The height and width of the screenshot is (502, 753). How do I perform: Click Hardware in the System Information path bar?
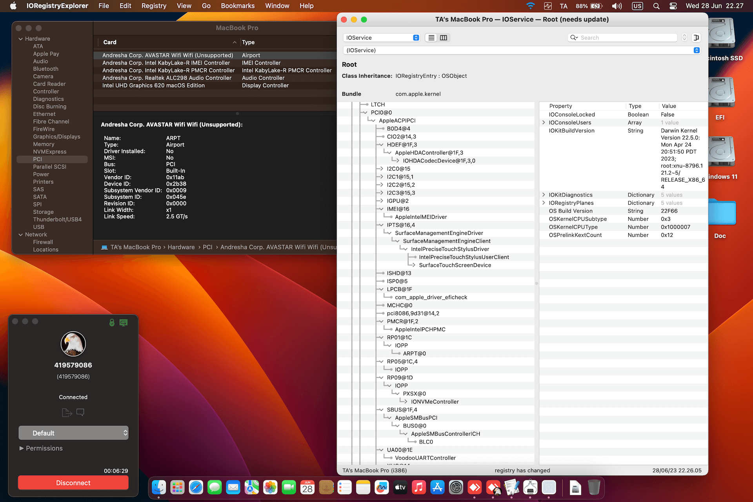181,247
